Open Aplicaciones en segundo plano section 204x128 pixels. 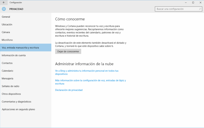[26, 109]
